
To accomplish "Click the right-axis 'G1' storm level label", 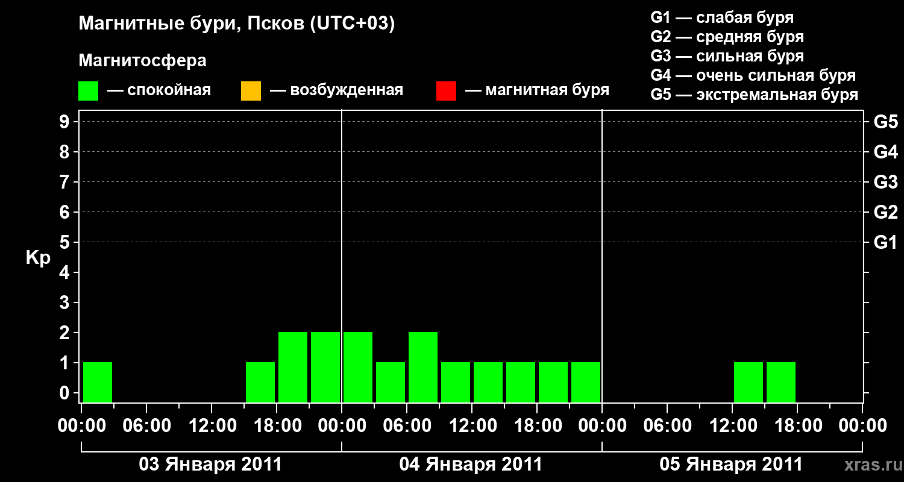I will click(x=886, y=243).
